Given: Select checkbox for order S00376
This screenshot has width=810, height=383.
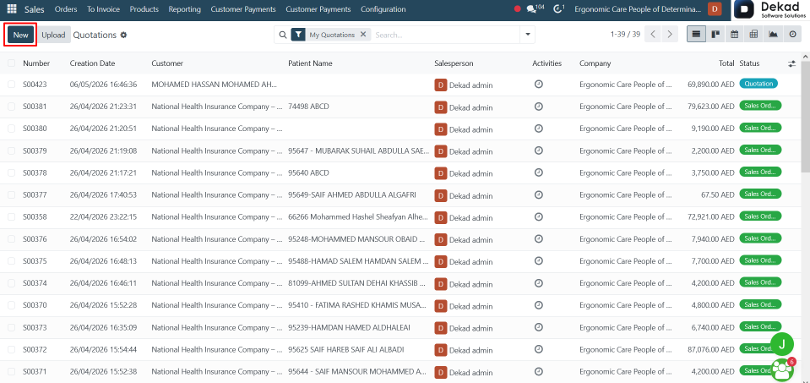Looking at the screenshot, I should (11, 238).
